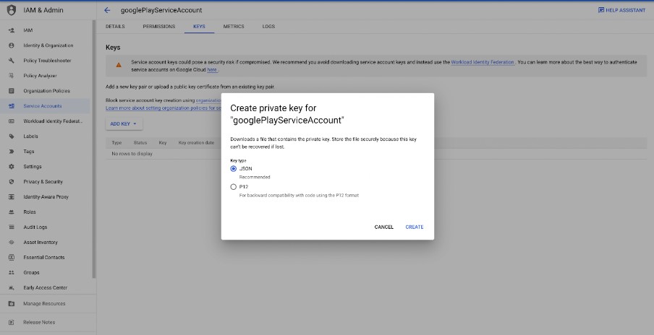Click CANCEL in the dialog
This screenshot has height=335, width=654.
(x=383, y=227)
